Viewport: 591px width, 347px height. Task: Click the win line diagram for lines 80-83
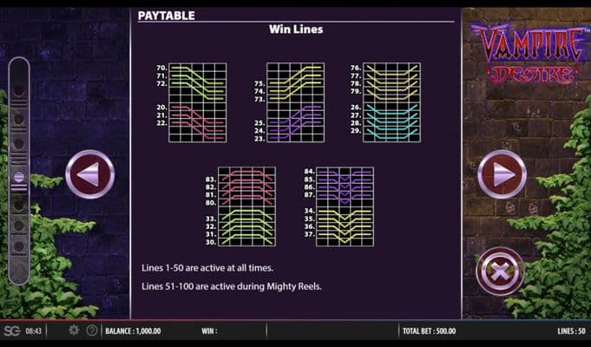tap(246, 186)
